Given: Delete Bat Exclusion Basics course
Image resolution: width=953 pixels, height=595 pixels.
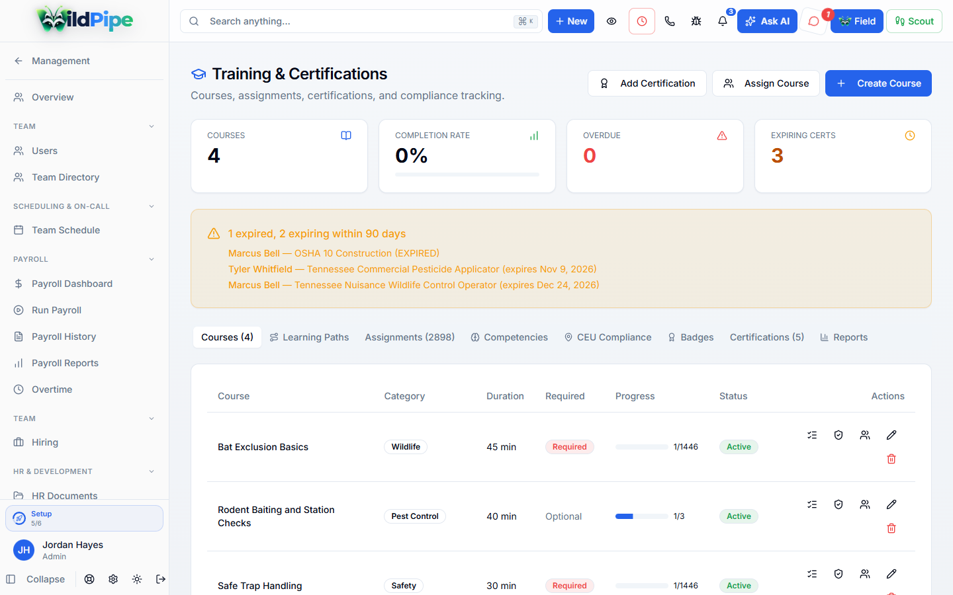Looking at the screenshot, I should click(x=891, y=459).
